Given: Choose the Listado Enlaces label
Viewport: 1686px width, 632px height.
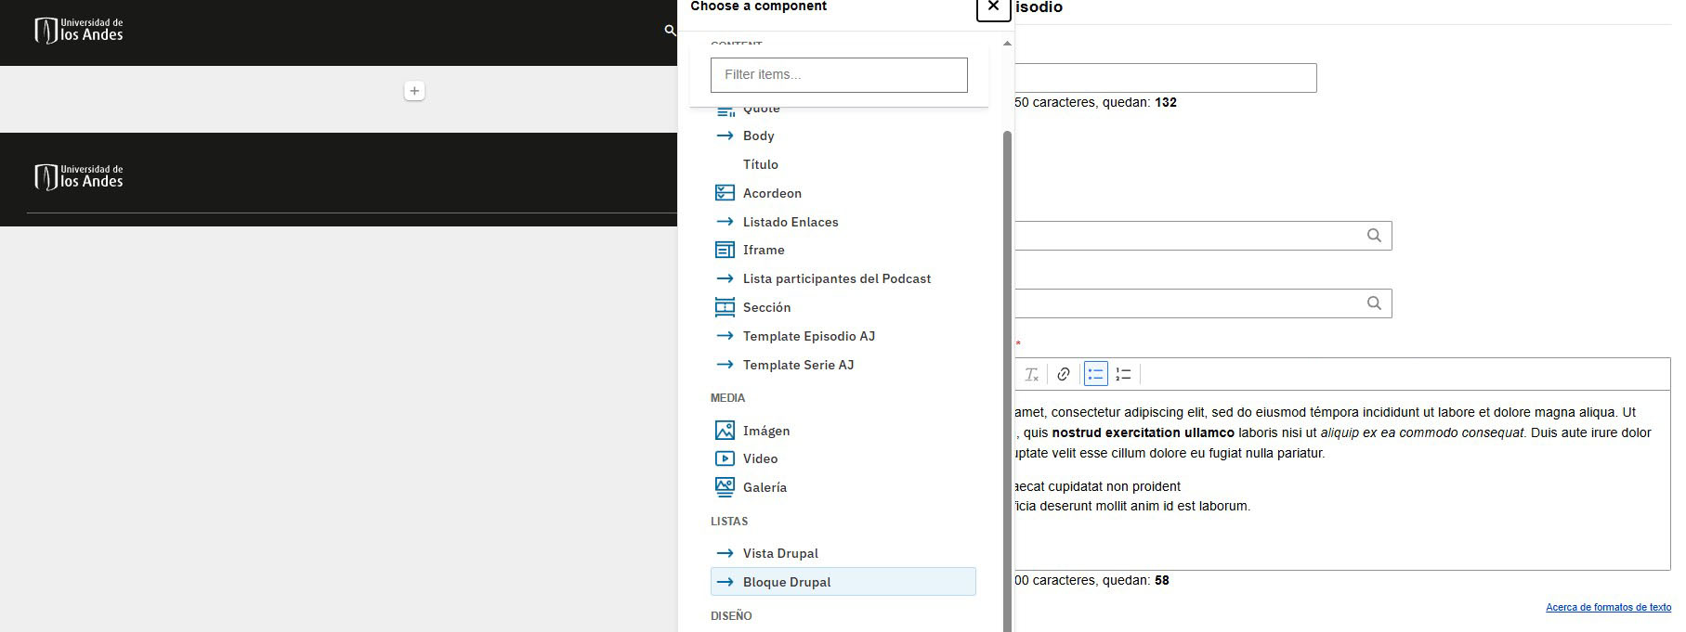Looking at the screenshot, I should (791, 222).
